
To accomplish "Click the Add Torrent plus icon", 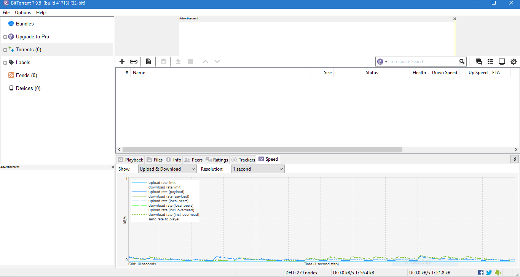I will pyautogui.click(x=122, y=62).
